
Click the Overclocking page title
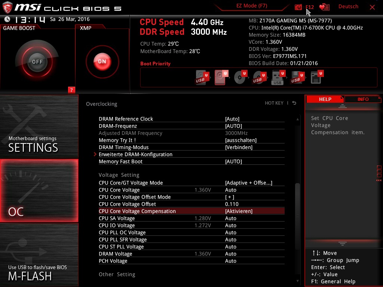[x=102, y=104]
